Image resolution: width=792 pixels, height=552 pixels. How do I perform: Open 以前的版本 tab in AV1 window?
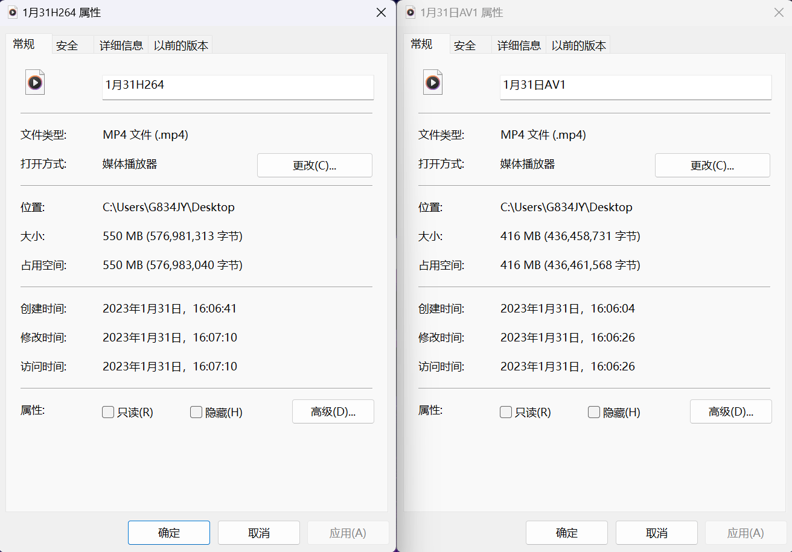click(x=578, y=45)
